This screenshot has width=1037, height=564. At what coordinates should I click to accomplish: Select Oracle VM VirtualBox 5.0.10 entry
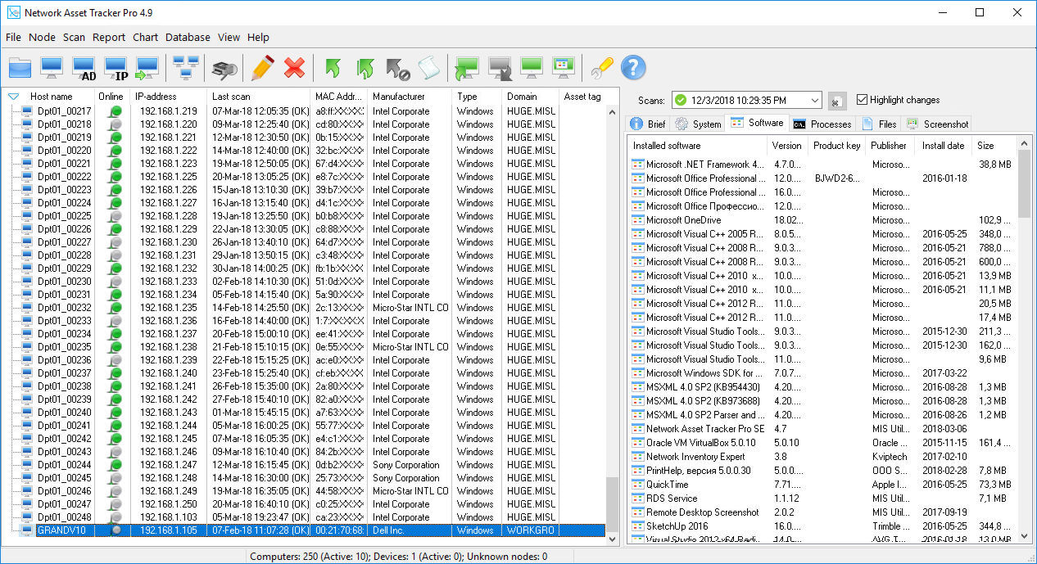pos(822,443)
